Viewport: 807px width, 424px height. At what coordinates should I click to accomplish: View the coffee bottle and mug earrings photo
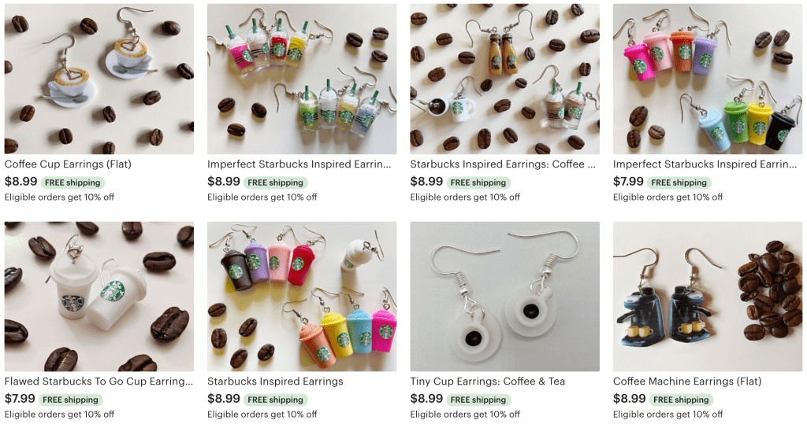[505, 79]
